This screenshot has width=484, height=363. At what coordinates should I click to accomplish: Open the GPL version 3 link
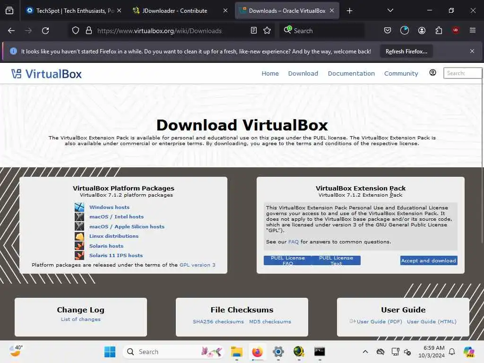point(198,265)
